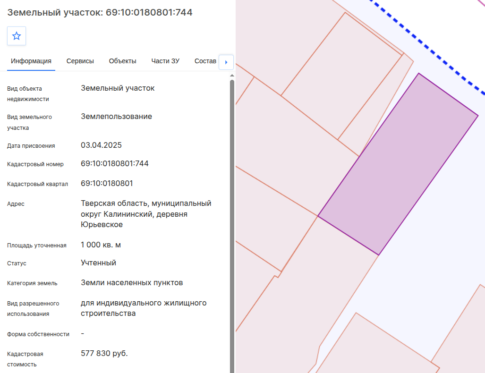Show more tabs using the right arrow
The image size is (485, 373).
pos(226,62)
